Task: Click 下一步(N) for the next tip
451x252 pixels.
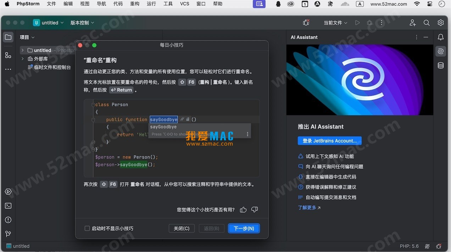Action: [x=244, y=228]
